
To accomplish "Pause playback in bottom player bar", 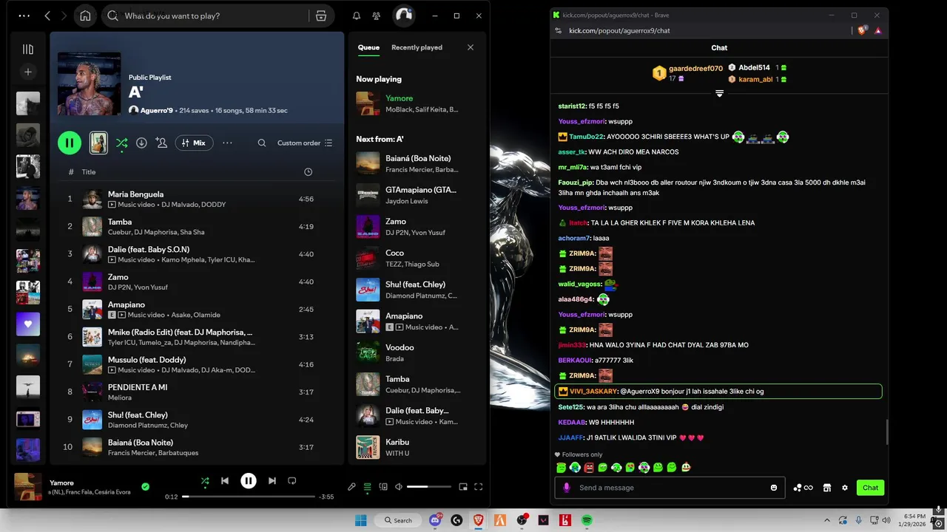I will click(x=249, y=481).
